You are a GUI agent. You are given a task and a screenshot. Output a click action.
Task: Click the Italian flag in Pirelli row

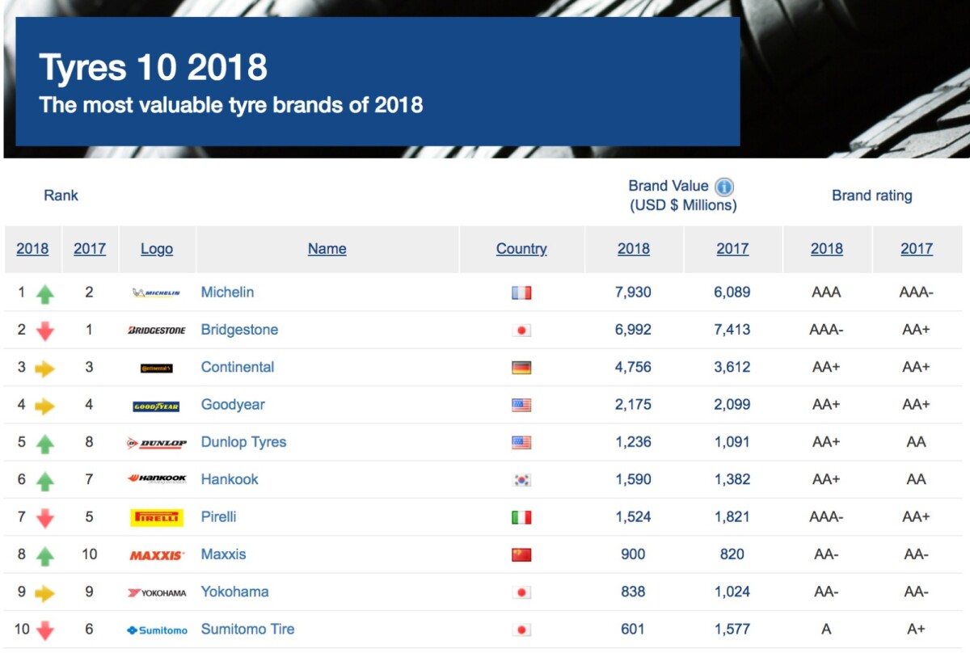coord(521,517)
